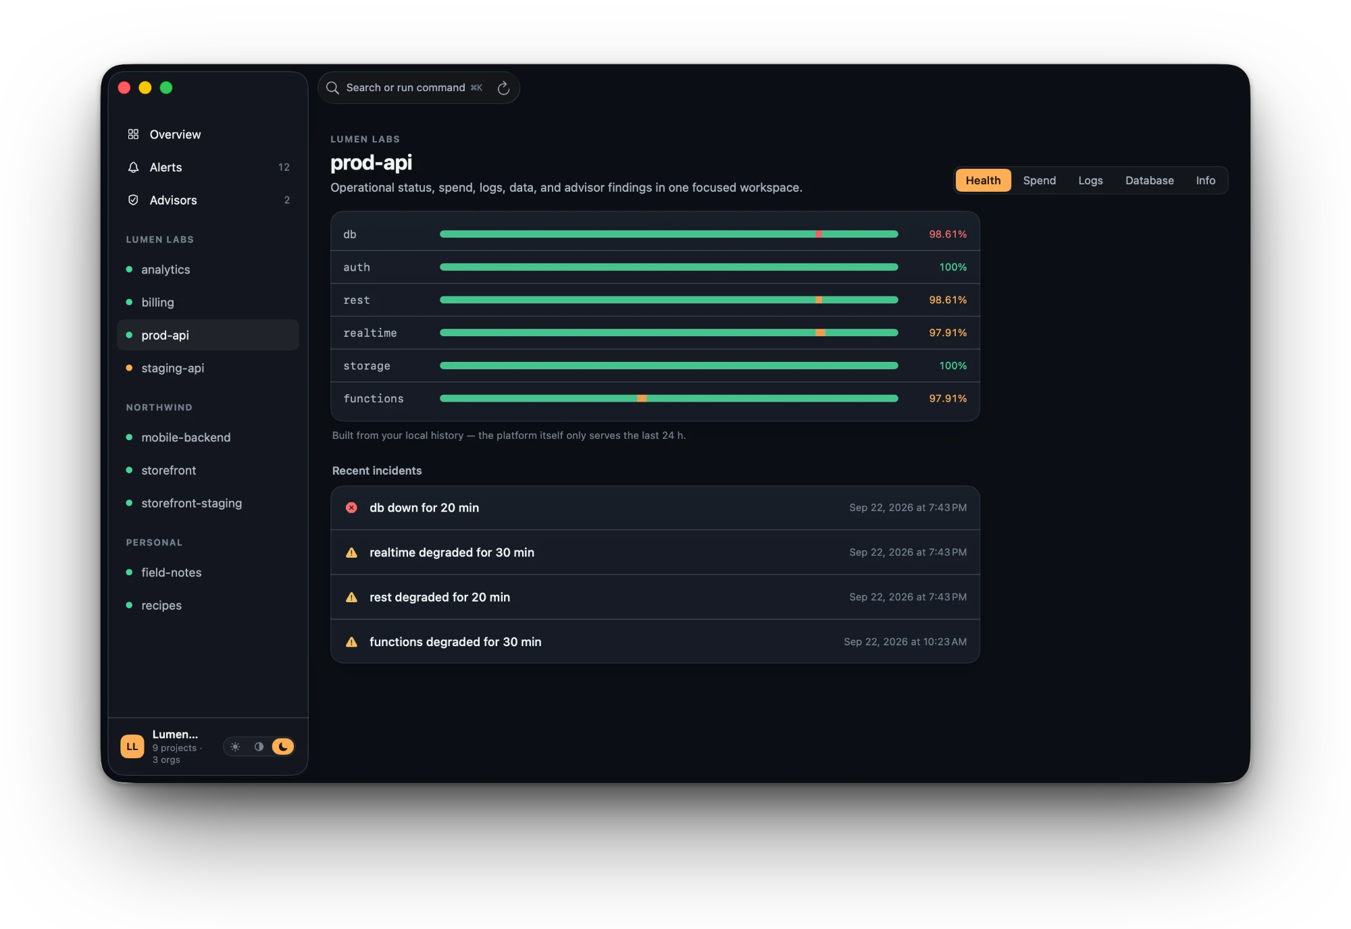Select the auto contrast theme option
Viewport: 1351px width, 929px height.
point(259,747)
